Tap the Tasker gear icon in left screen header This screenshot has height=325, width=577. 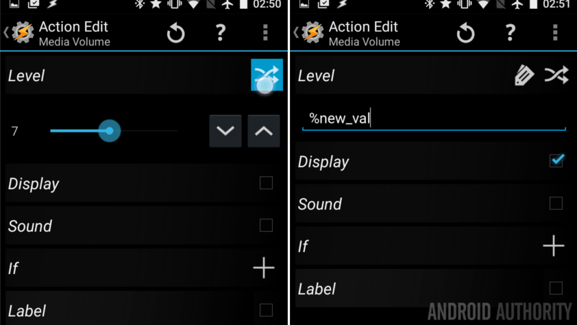[23, 32]
